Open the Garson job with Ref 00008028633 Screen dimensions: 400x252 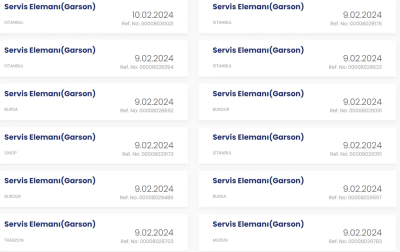point(258,50)
